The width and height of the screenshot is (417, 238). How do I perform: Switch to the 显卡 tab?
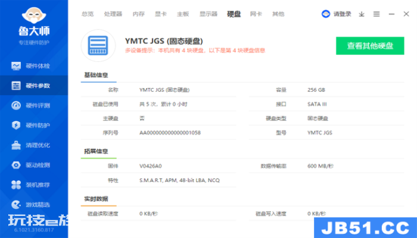pos(161,14)
